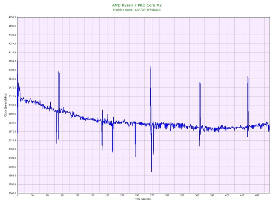Click the 'Time (seconds)' axis label
The image size is (274, 206).
point(143,199)
